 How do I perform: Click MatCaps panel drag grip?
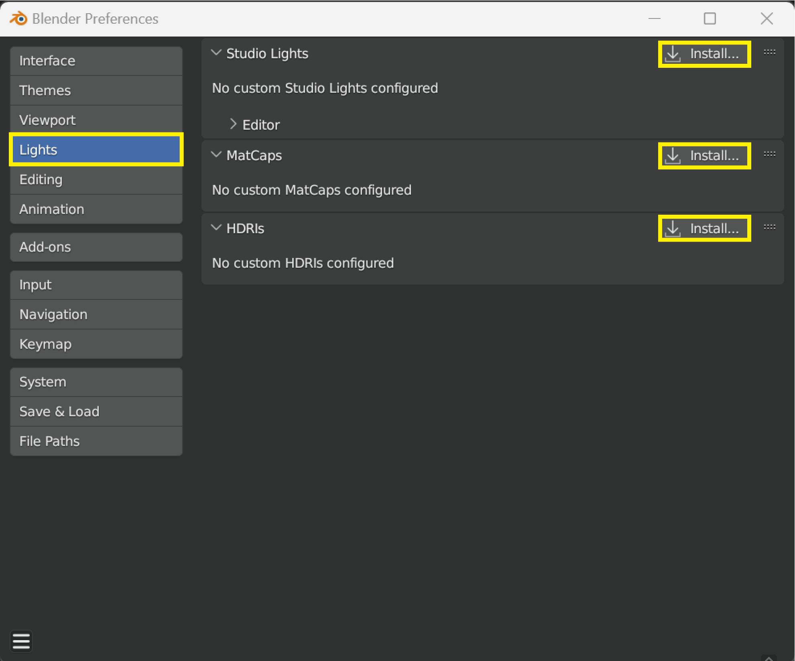tap(769, 154)
